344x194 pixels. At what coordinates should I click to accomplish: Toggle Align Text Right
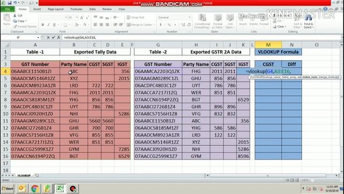107,25
